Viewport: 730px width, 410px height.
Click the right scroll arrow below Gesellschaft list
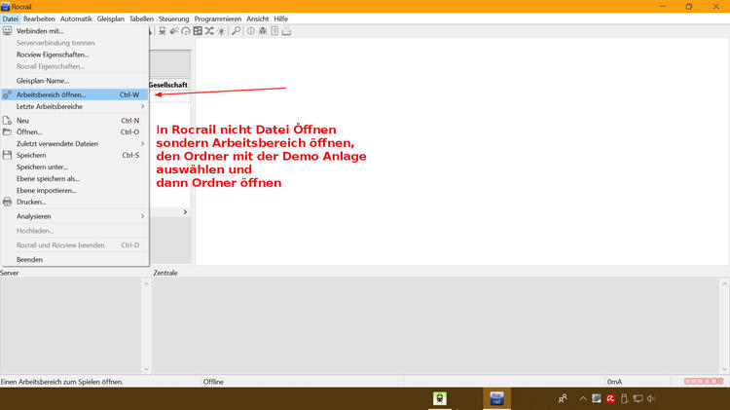coord(185,212)
